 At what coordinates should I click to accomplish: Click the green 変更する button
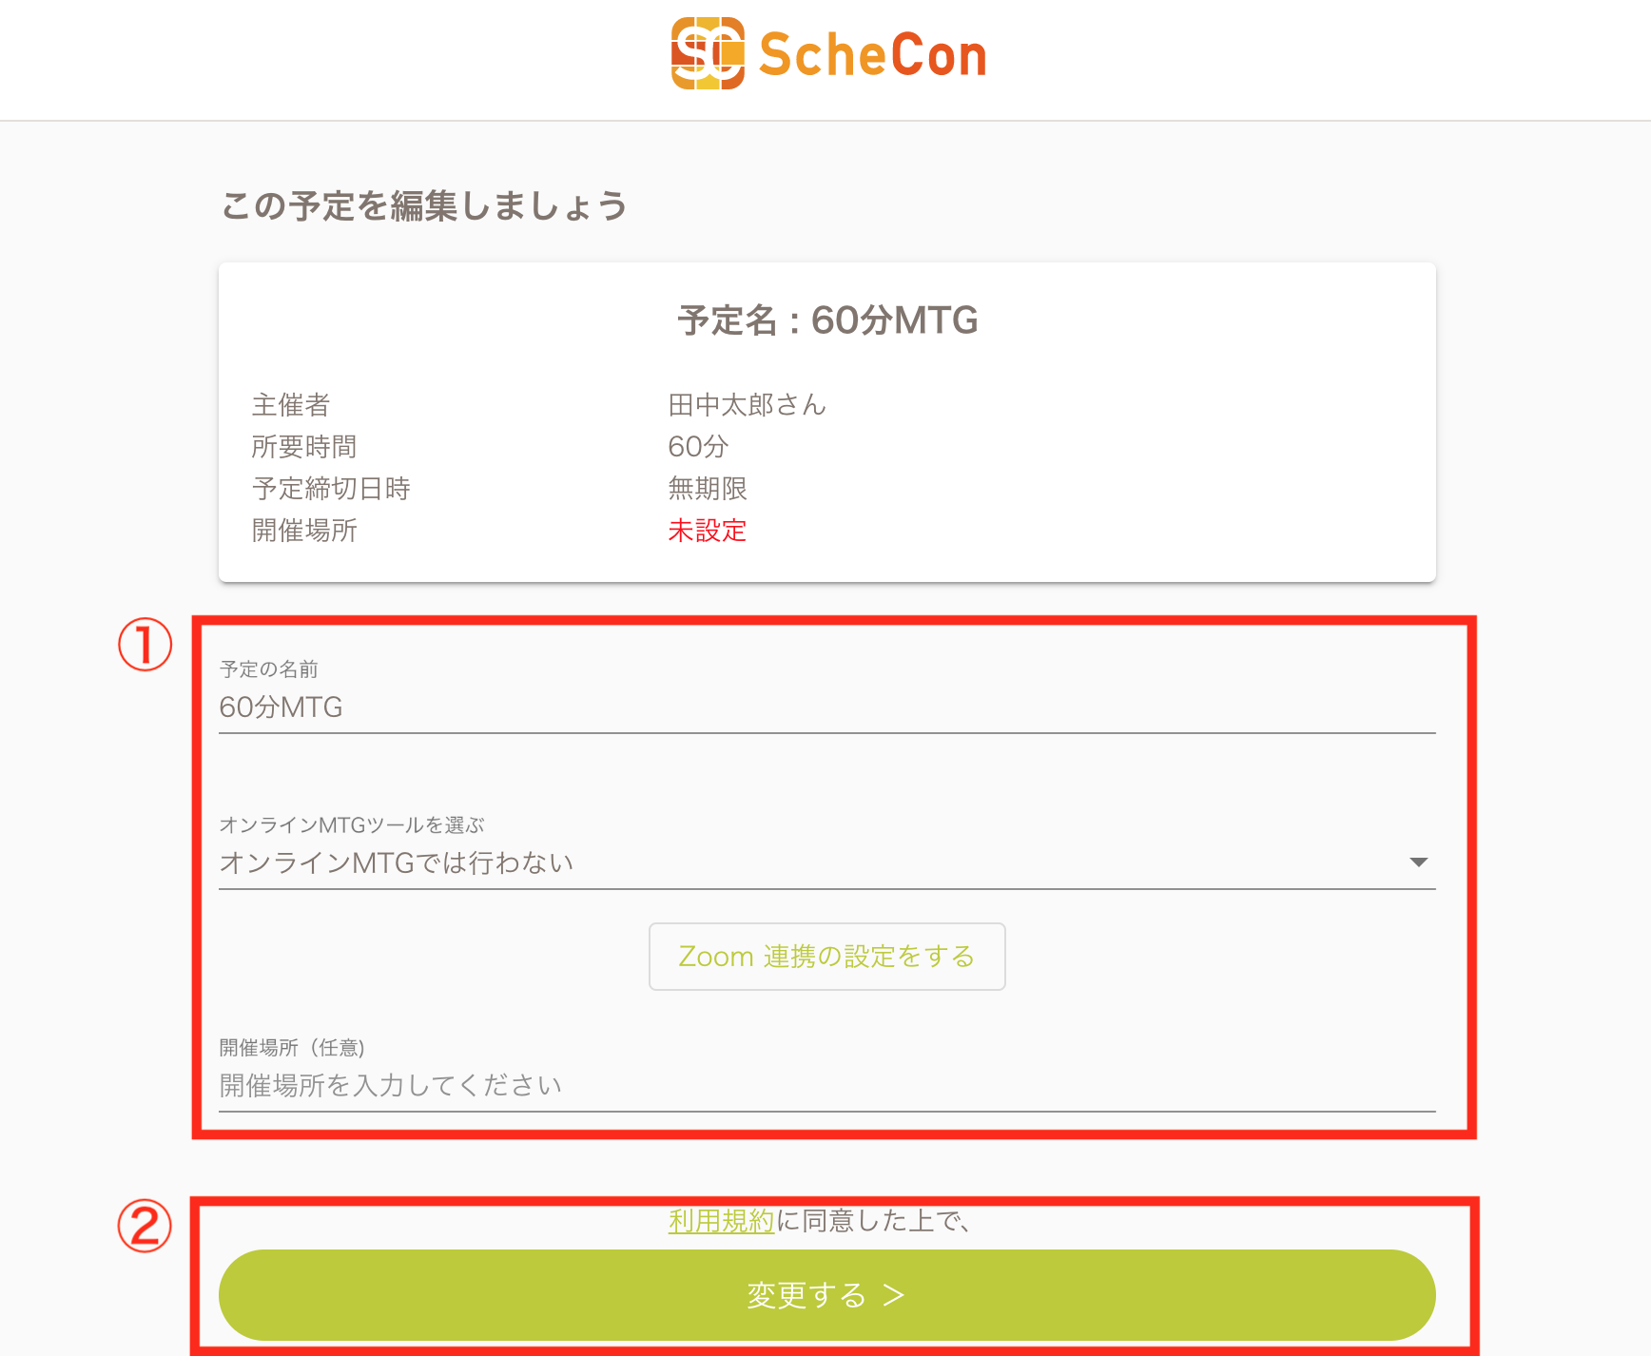(825, 1295)
